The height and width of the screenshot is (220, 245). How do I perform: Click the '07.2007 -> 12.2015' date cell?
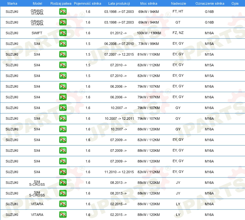(119, 54)
